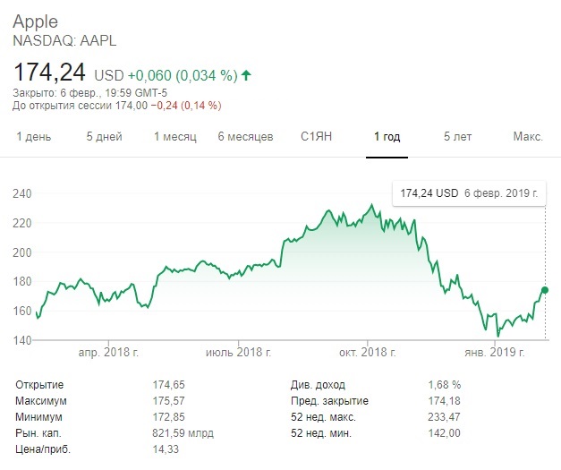Select the "5 дней" time range tab
Viewport: 561px width, 470px height.
tap(104, 137)
